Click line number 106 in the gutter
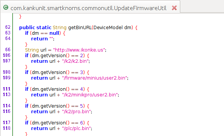The image size is (224, 136). point(7,55)
